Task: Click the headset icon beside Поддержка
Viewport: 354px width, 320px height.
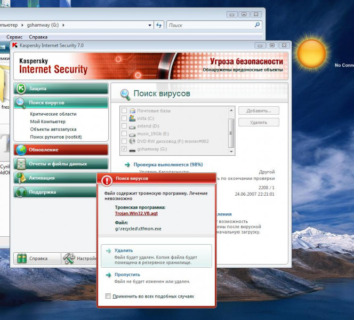Action: 21,192
